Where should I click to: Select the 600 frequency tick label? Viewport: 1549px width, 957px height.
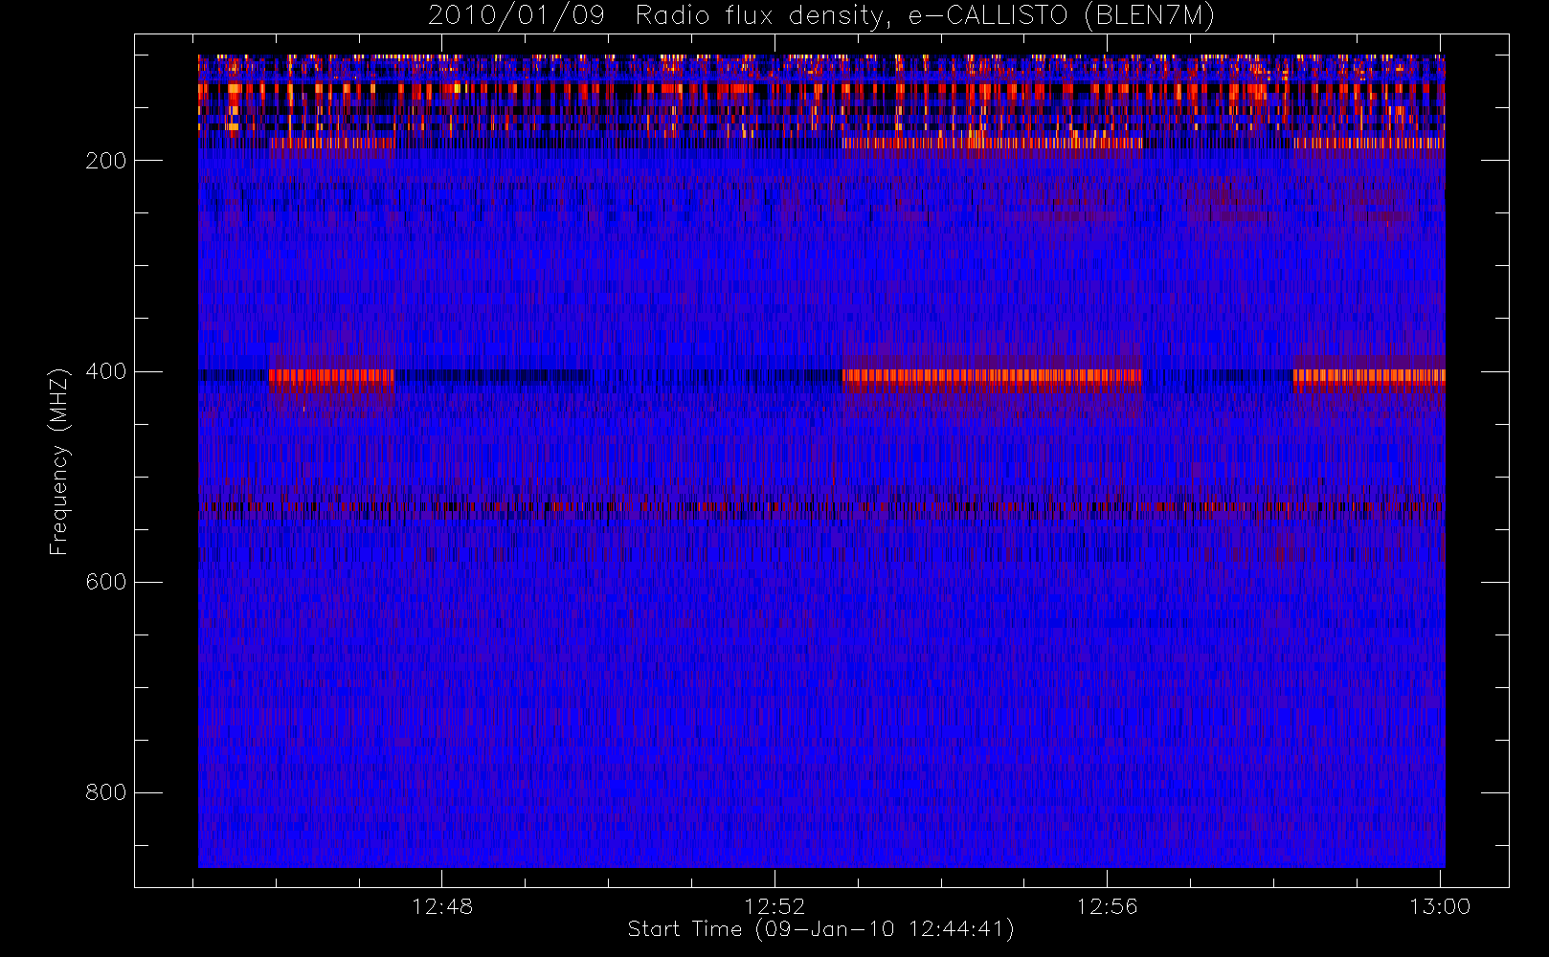106,582
